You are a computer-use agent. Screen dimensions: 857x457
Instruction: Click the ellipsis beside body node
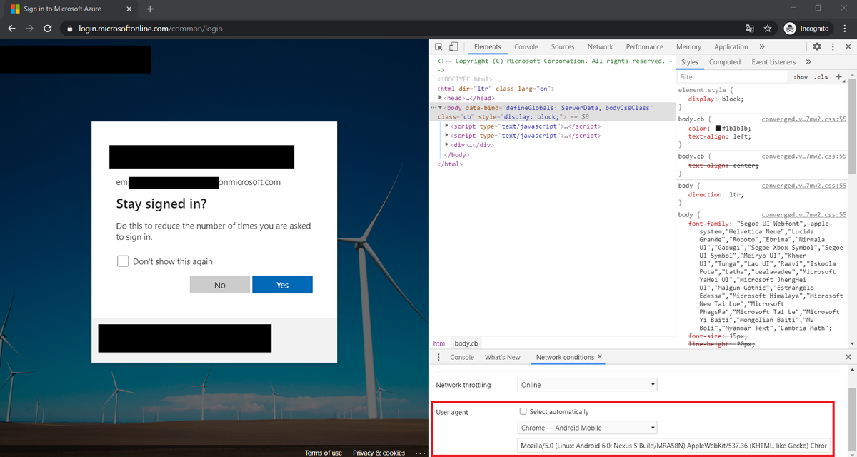tap(433, 107)
